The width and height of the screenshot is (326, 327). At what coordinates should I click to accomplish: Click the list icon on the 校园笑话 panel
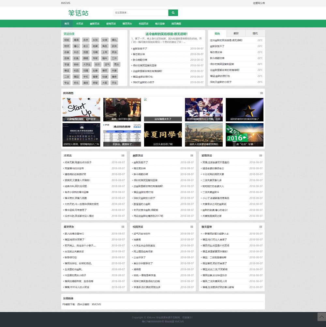pos(192,226)
